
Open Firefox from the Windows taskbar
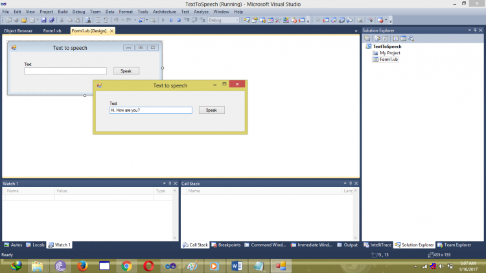[82, 265]
